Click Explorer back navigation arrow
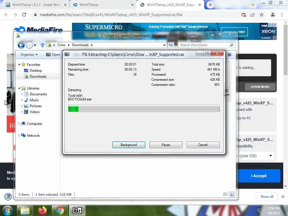The width and height of the screenshot is (288, 216). coord(21,45)
